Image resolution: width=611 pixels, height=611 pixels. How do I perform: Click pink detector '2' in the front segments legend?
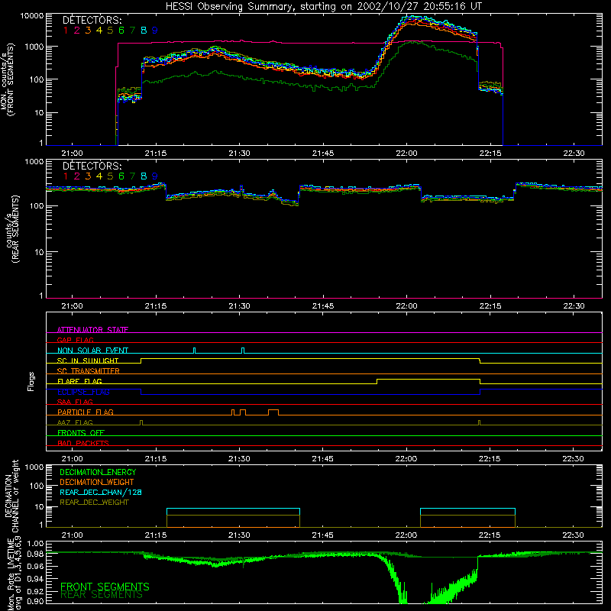point(77,31)
